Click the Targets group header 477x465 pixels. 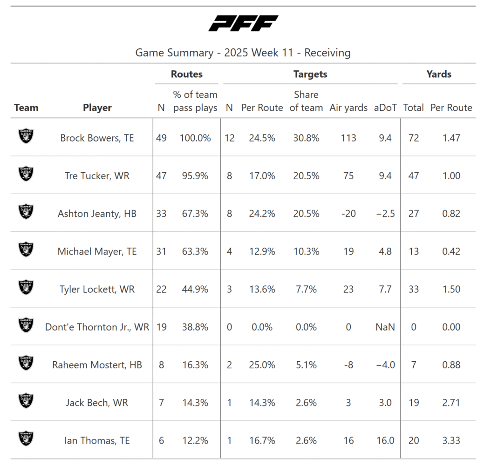pyautogui.click(x=310, y=74)
